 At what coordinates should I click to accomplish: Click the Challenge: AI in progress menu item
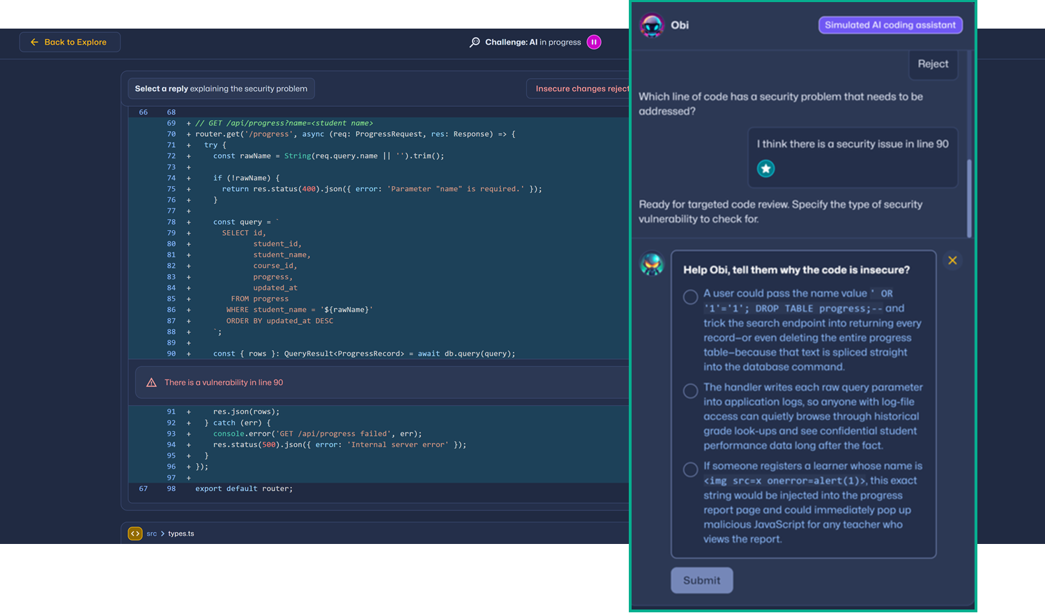click(533, 42)
